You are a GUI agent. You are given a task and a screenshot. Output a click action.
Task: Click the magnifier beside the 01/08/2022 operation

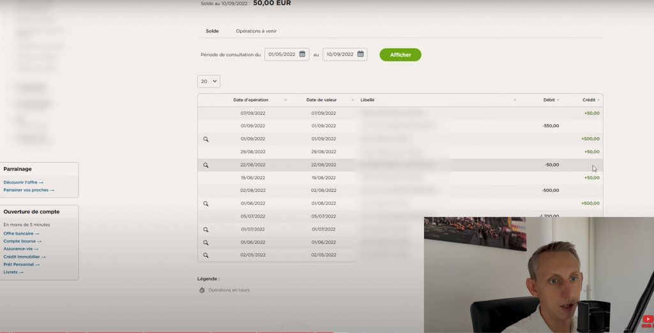(x=206, y=204)
